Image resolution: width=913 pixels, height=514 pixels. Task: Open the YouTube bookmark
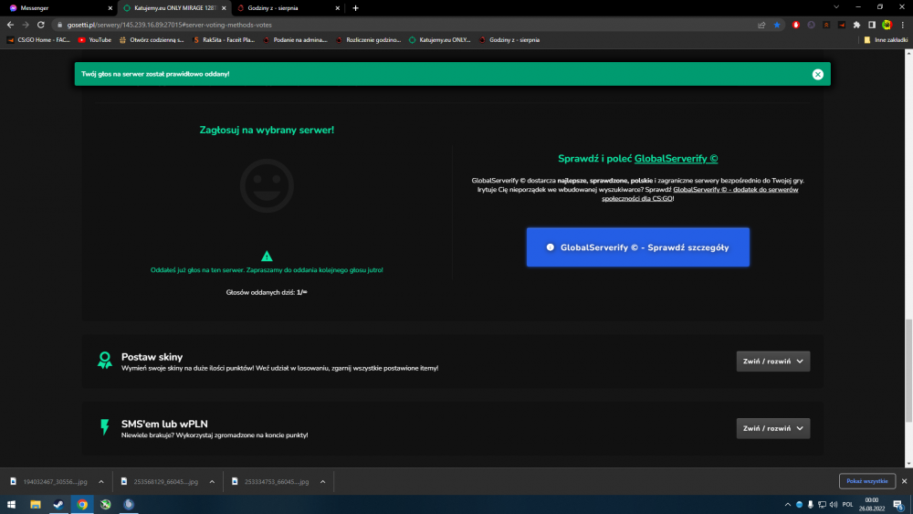pyautogui.click(x=95, y=40)
